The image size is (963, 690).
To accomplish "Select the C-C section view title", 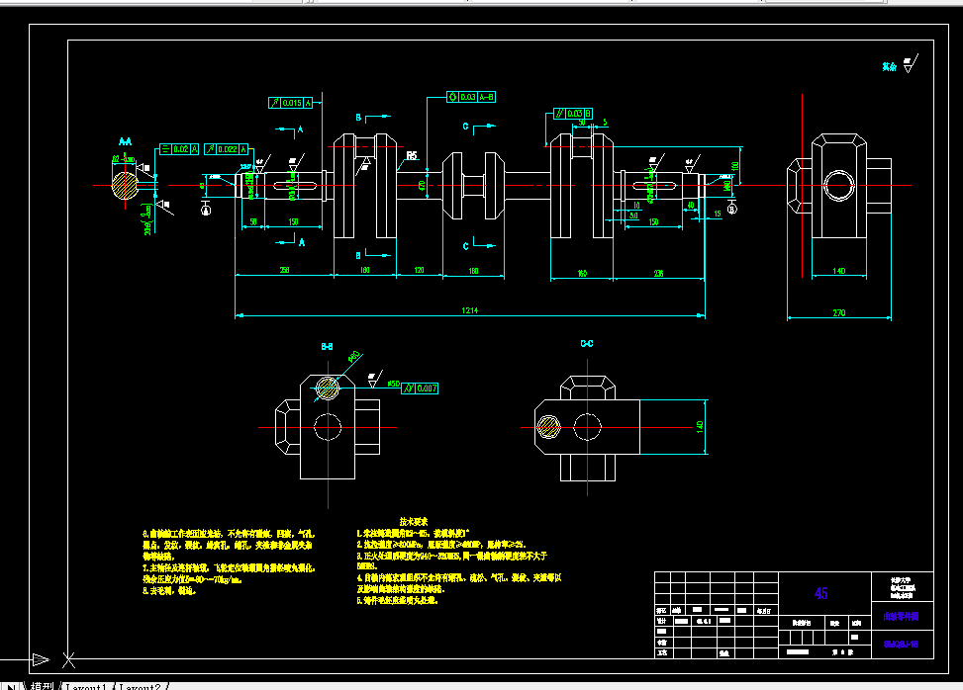I will click(587, 343).
